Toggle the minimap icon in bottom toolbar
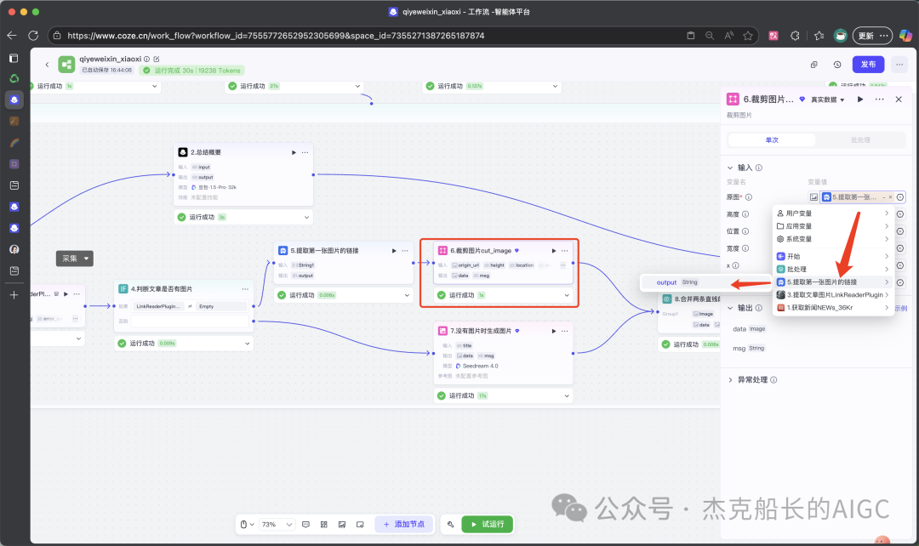 pos(360,525)
